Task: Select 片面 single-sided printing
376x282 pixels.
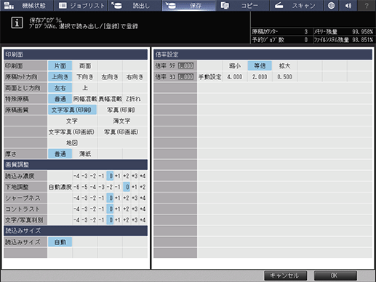Action: [60, 66]
